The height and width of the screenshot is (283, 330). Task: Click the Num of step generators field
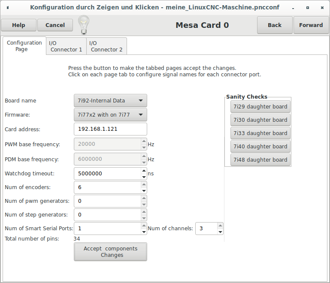[108, 215]
